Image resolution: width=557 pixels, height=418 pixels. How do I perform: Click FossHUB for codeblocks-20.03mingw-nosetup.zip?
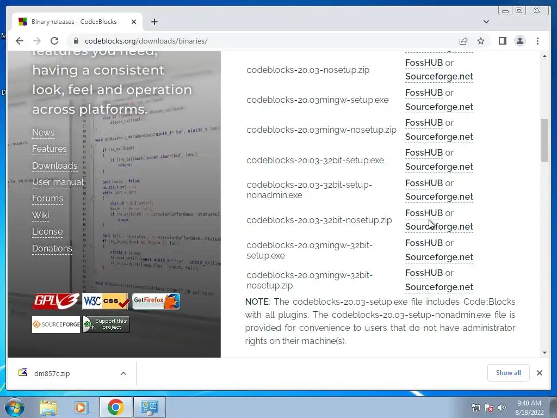pyautogui.click(x=424, y=122)
